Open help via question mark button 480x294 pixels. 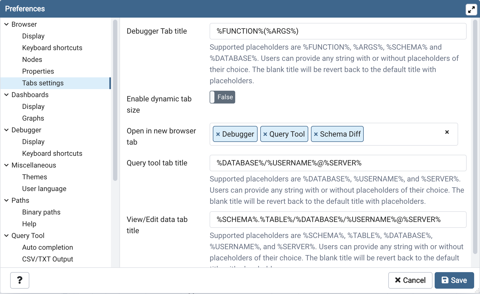[19, 280]
